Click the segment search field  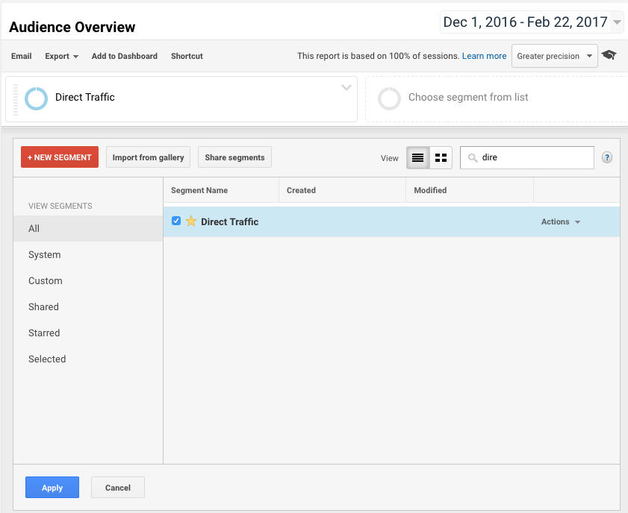tap(527, 157)
